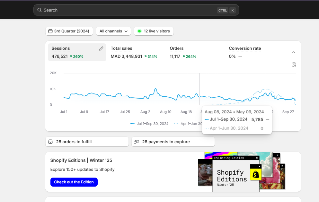319x202 pixels.
Task: Open the report view icon above chart
Action: [294, 65]
